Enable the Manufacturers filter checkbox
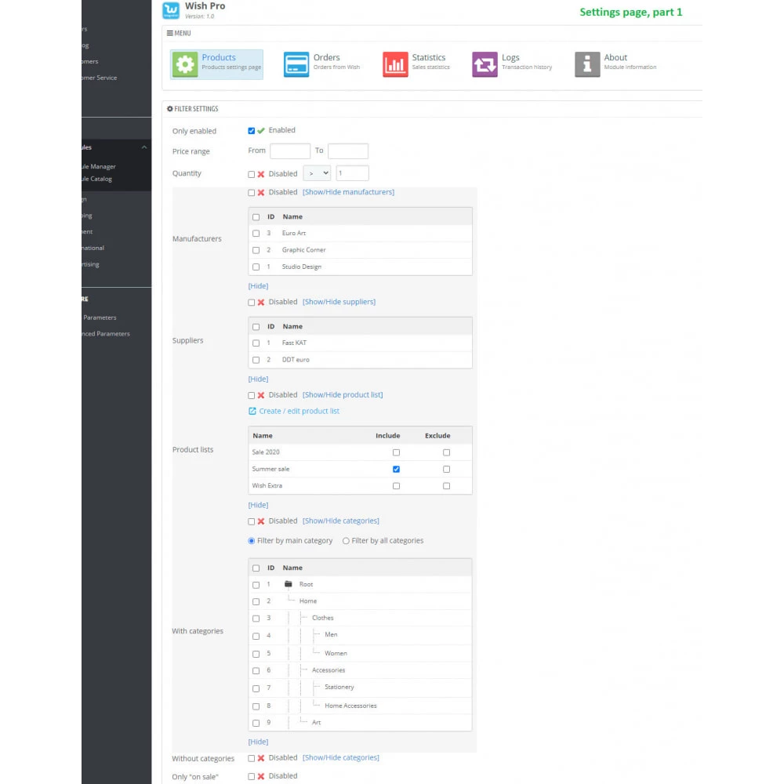 [252, 193]
